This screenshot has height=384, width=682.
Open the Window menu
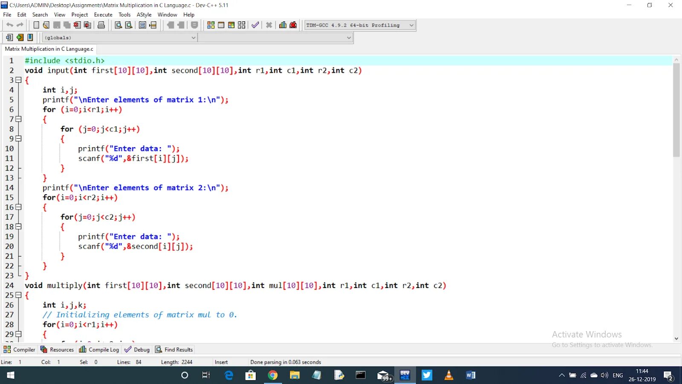coord(167,15)
